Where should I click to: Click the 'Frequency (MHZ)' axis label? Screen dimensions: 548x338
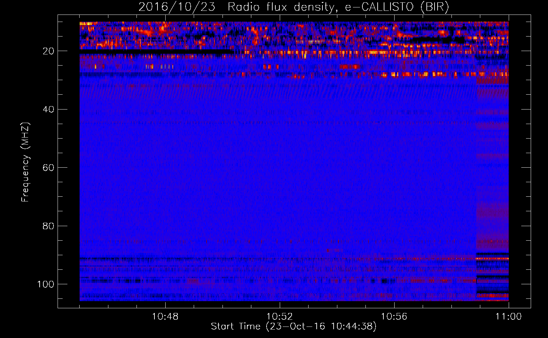coord(25,162)
